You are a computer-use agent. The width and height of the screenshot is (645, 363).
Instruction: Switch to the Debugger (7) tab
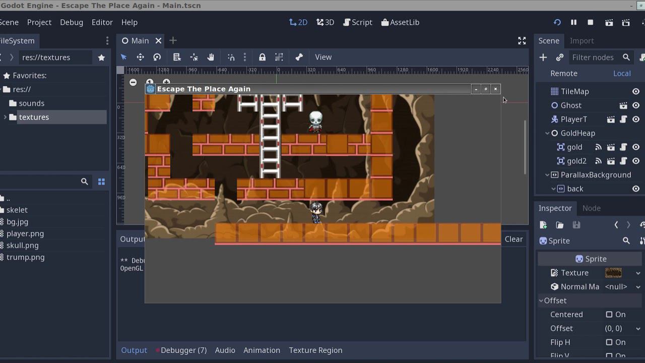tap(183, 350)
